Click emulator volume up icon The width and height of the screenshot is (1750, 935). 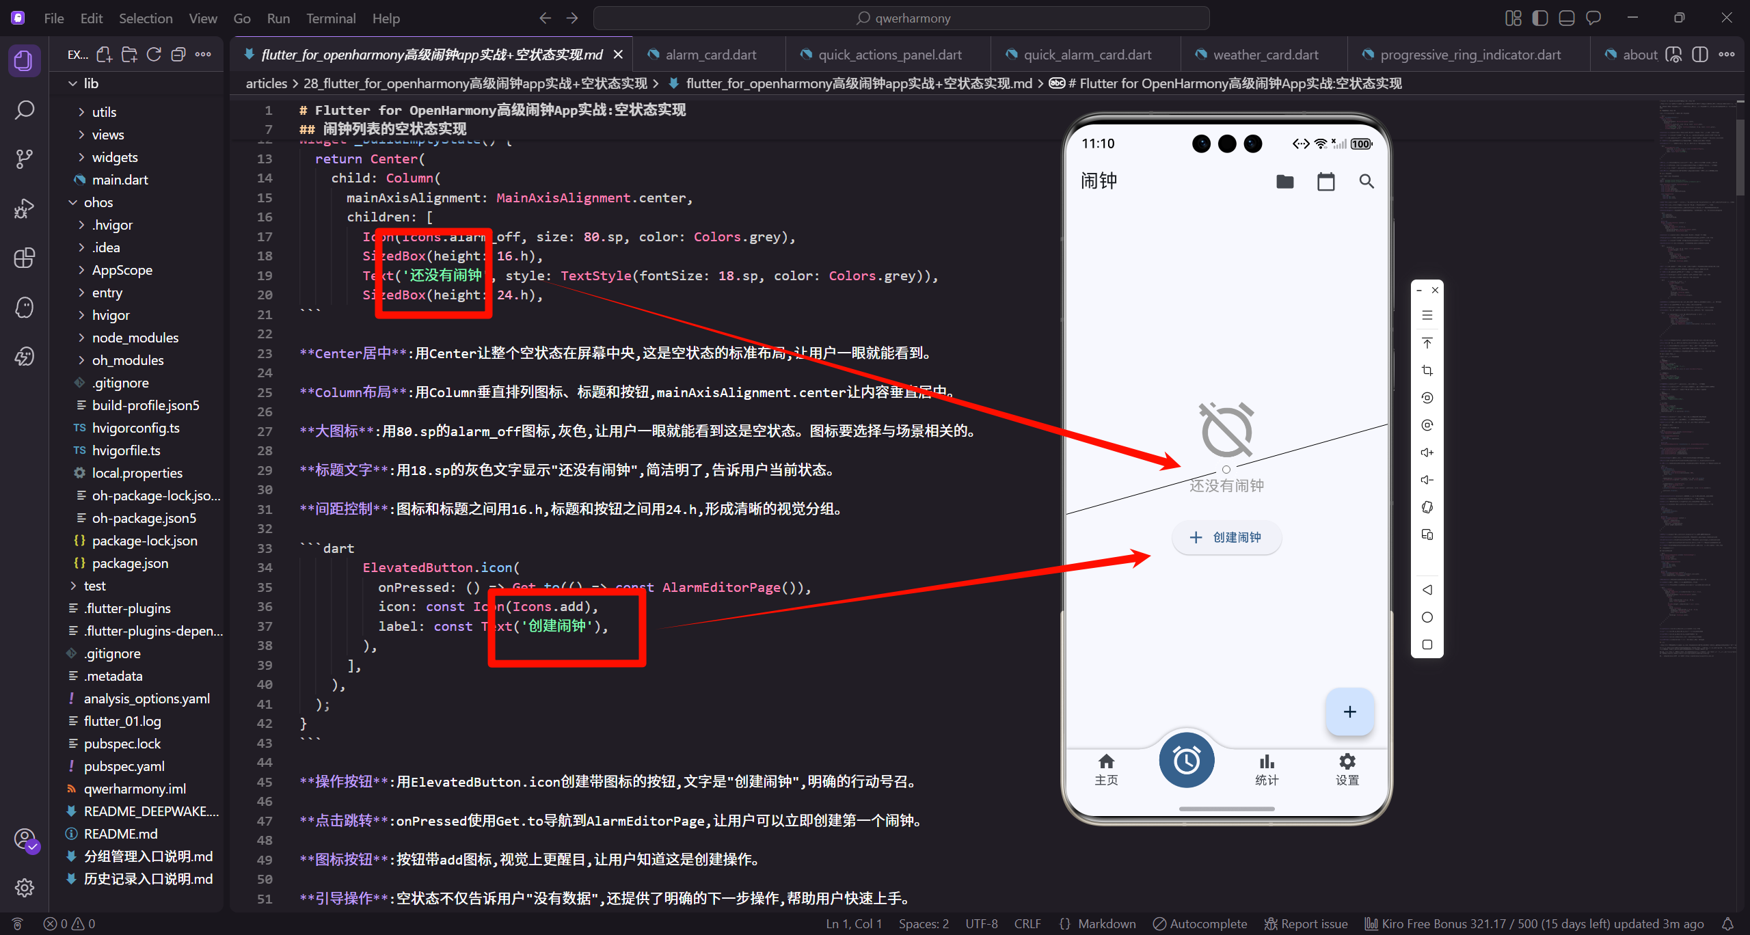coord(1427,452)
